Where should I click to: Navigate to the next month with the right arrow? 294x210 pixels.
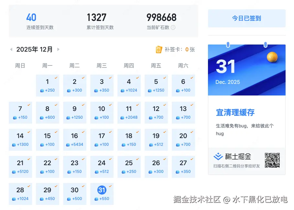(58, 49)
